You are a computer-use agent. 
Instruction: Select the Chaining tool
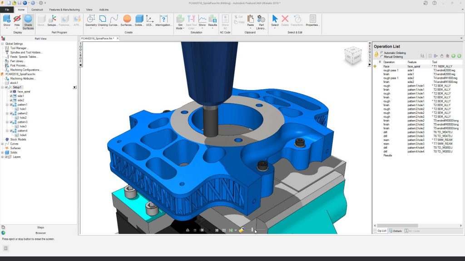click(104, 19)
